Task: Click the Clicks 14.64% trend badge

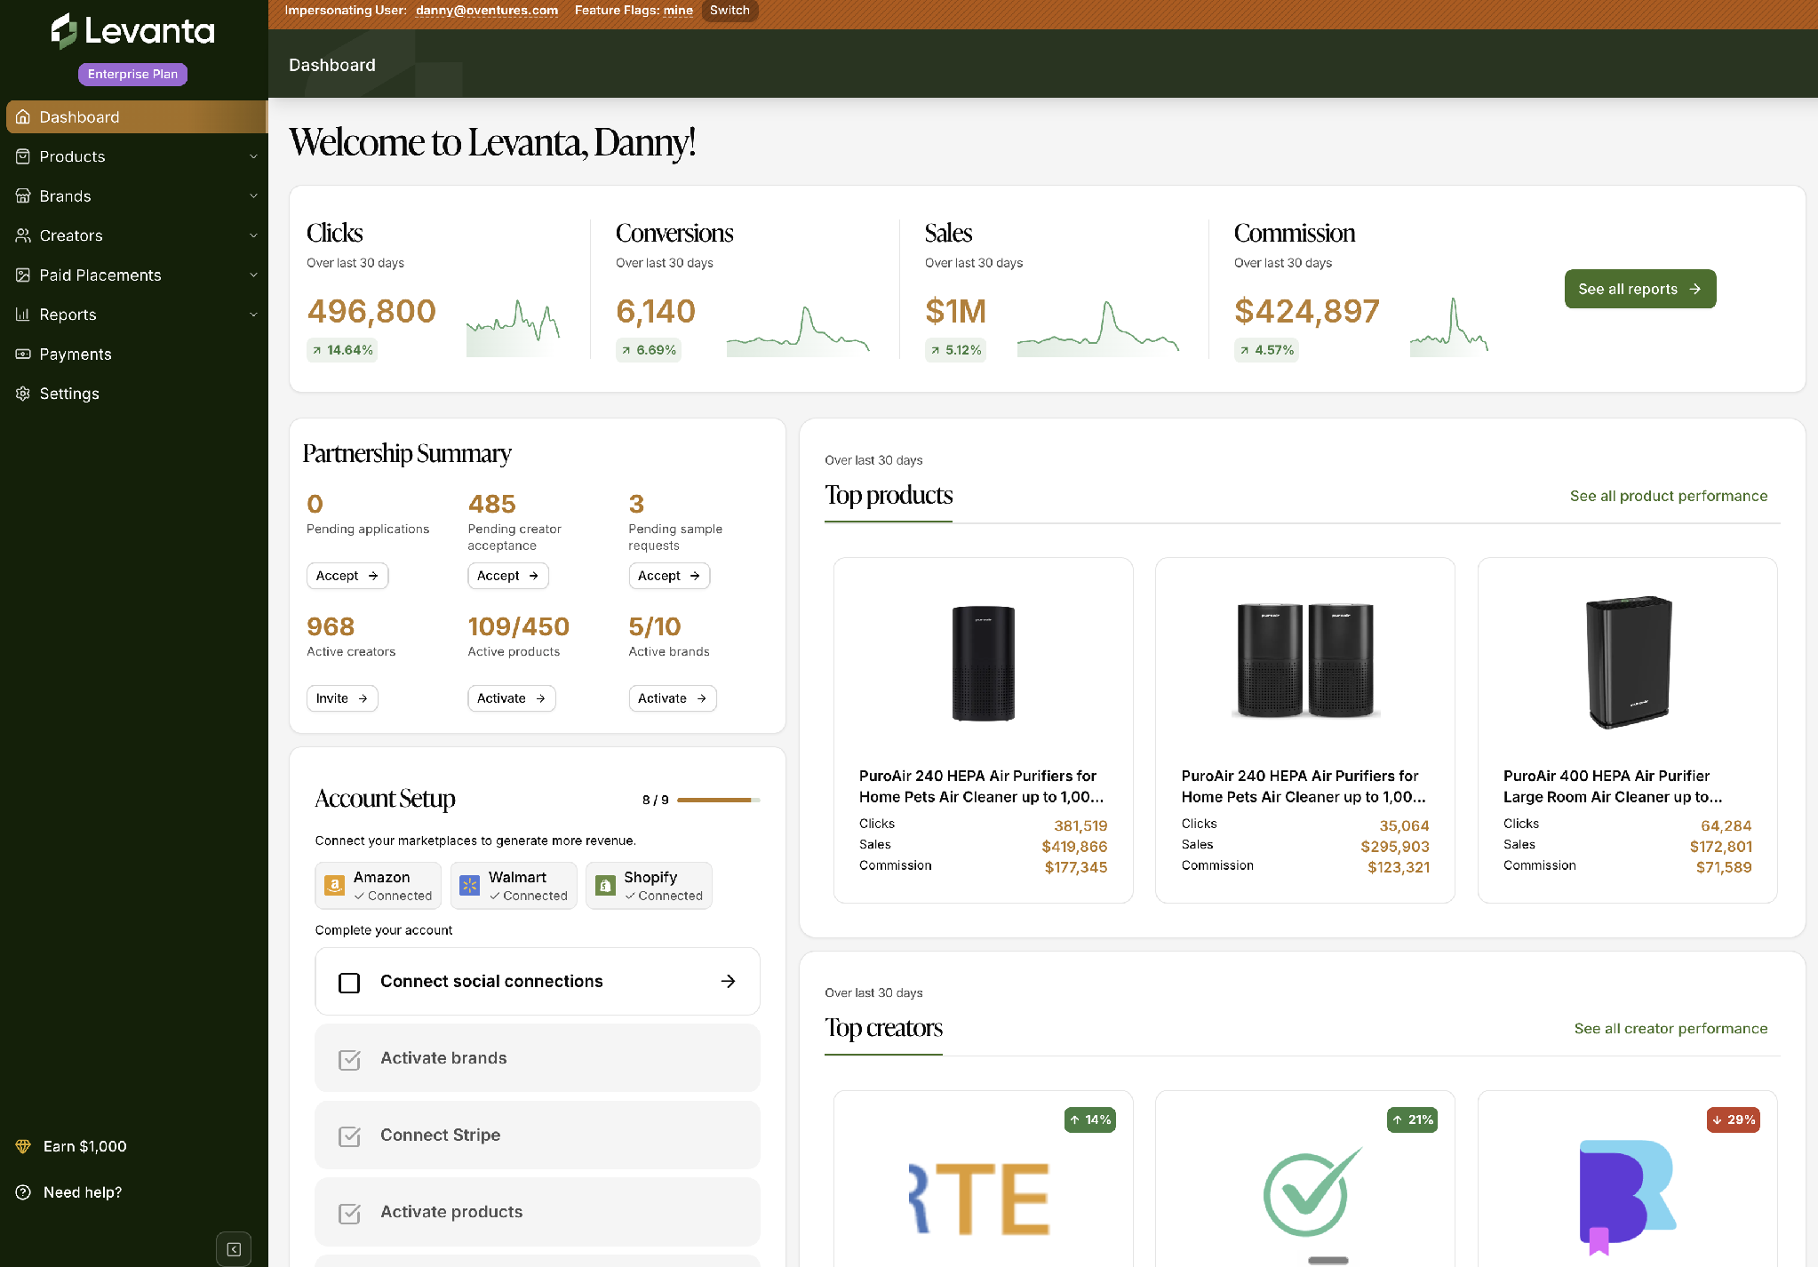Action: [342, 350]
